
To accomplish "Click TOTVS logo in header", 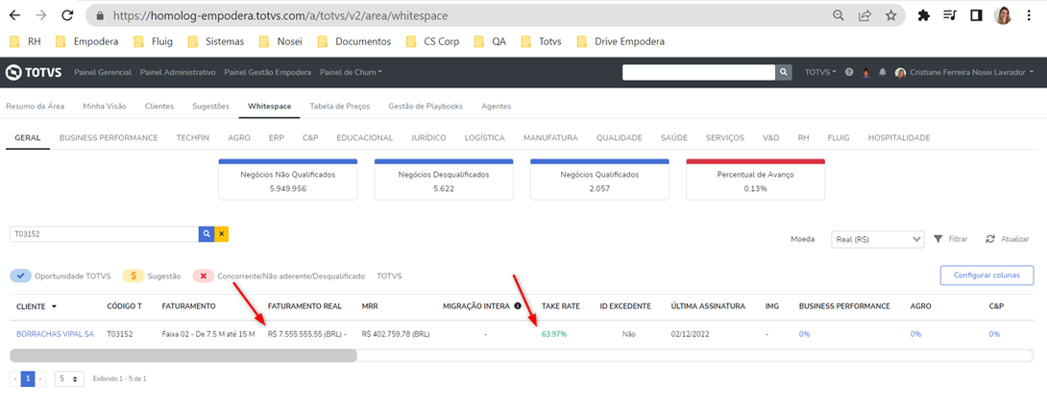I will [x=34, y=72].
